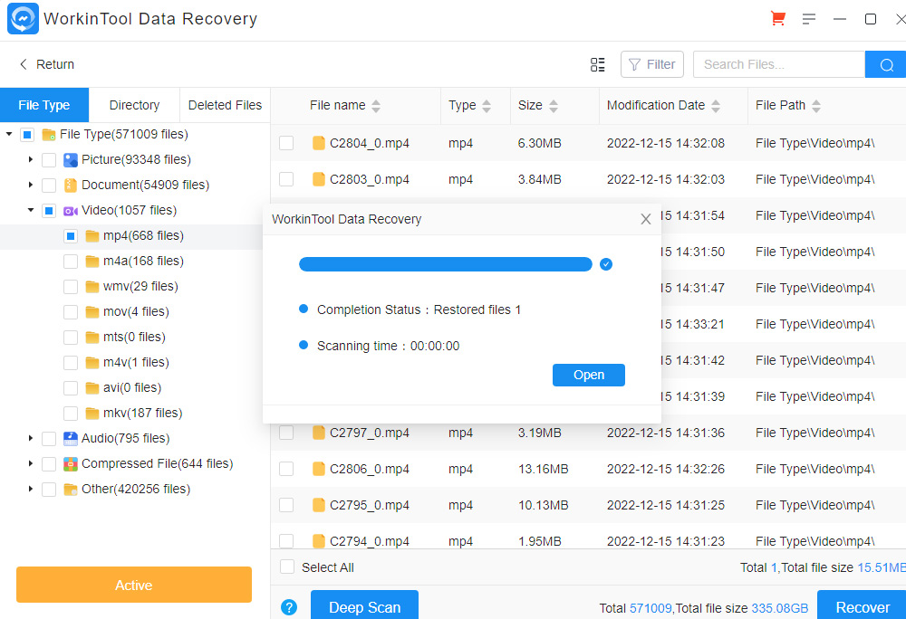Click the m4a folder icon in tree
The width and height of the screenshot is (906, 619).
[x=92, y=262]
